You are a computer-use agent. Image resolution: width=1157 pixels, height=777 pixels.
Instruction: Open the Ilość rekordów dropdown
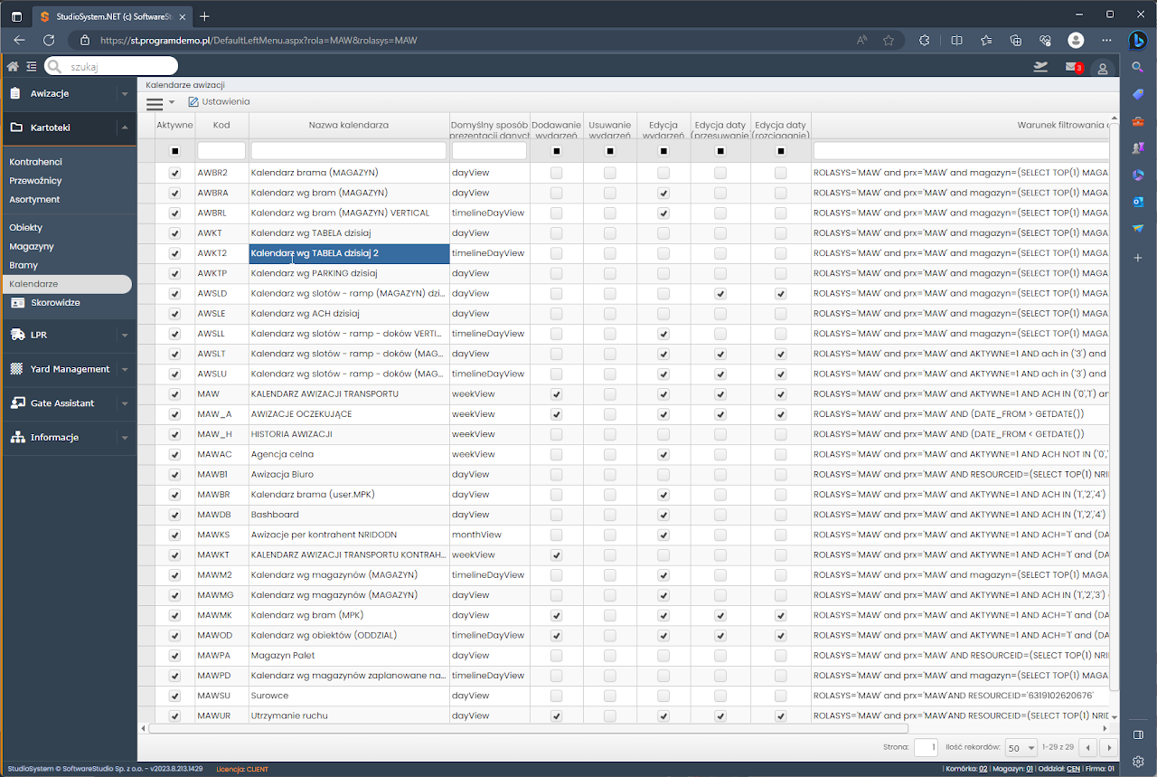(x=1021, y=748)
